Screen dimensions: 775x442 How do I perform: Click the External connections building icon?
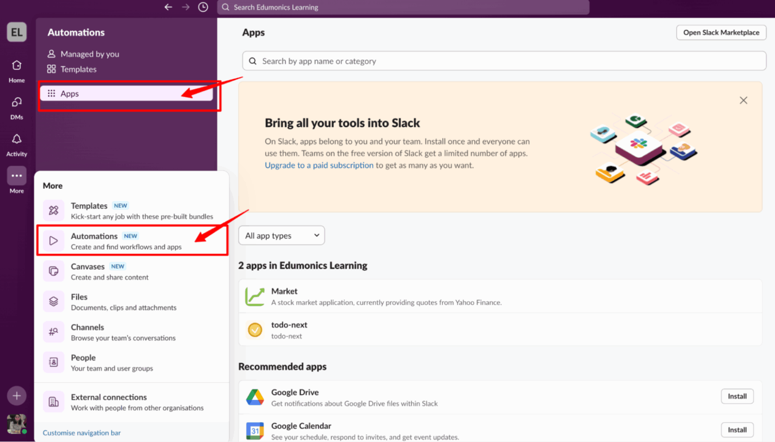point(54,402)
